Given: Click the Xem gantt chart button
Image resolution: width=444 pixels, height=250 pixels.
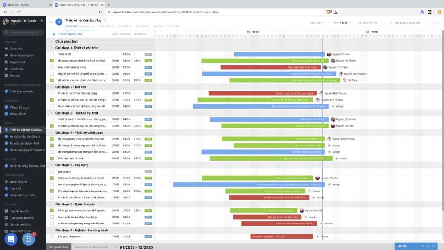Looking at the screenshot, I should [x=59, y=247].
